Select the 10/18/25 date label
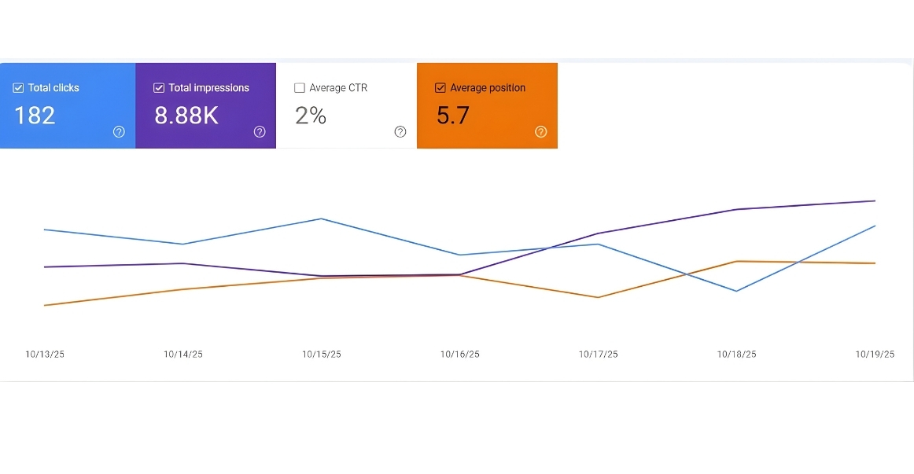 [x=737, y=355]
